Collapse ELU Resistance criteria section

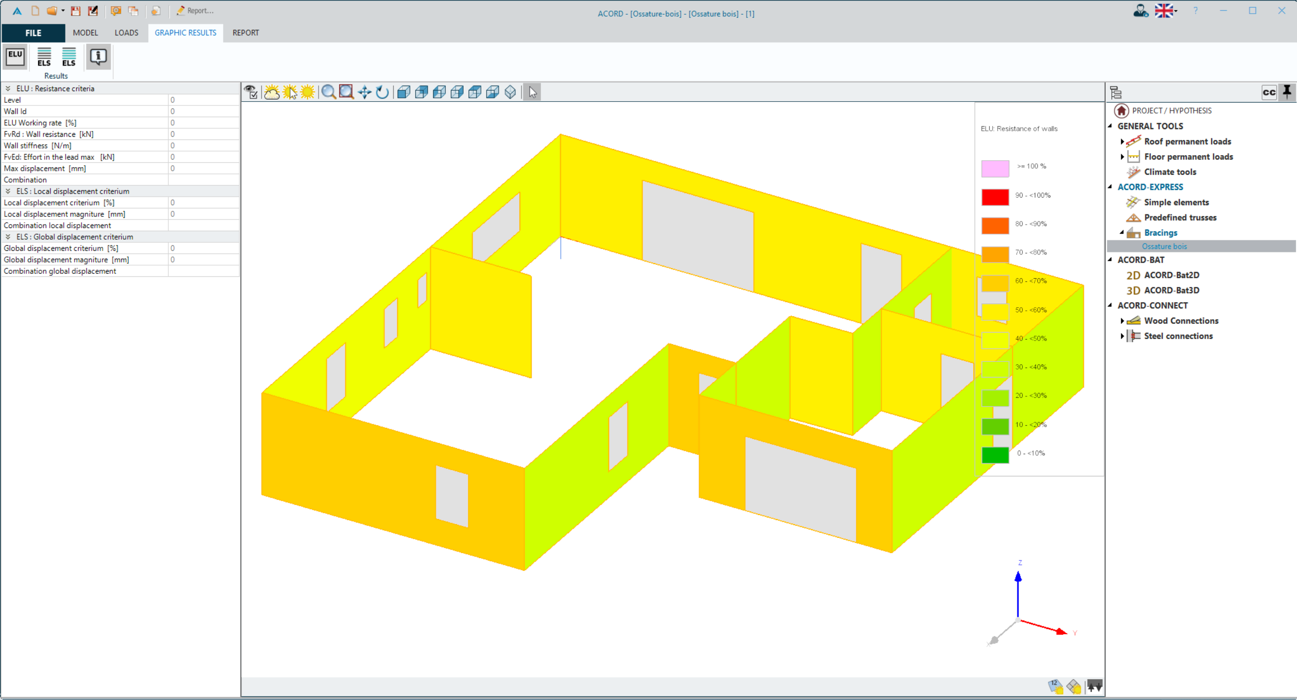[x=8, y=88]
